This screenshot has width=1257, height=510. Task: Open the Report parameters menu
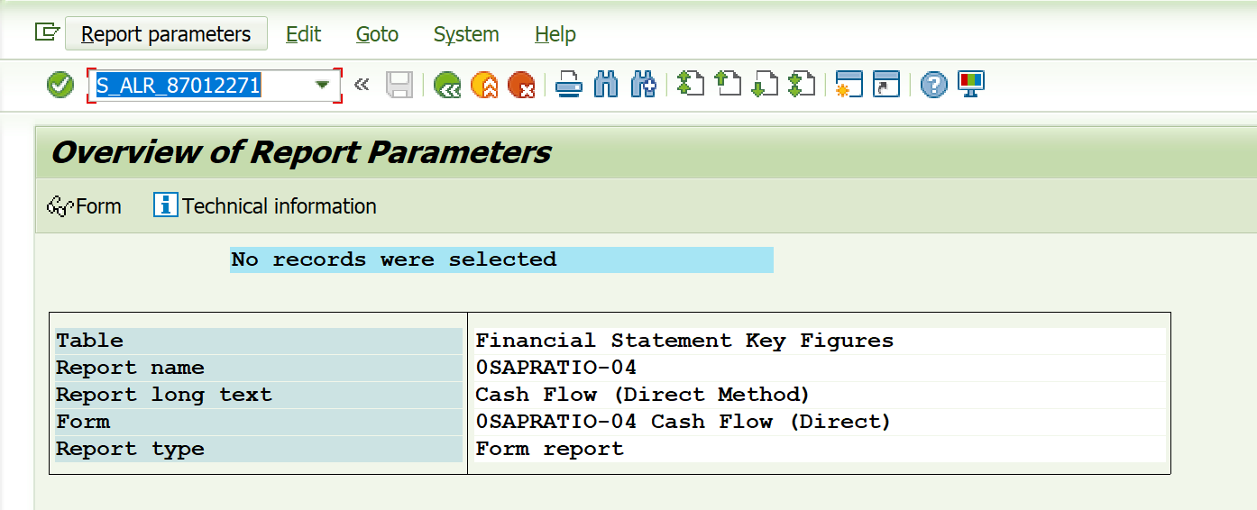(x=166, y=34)
